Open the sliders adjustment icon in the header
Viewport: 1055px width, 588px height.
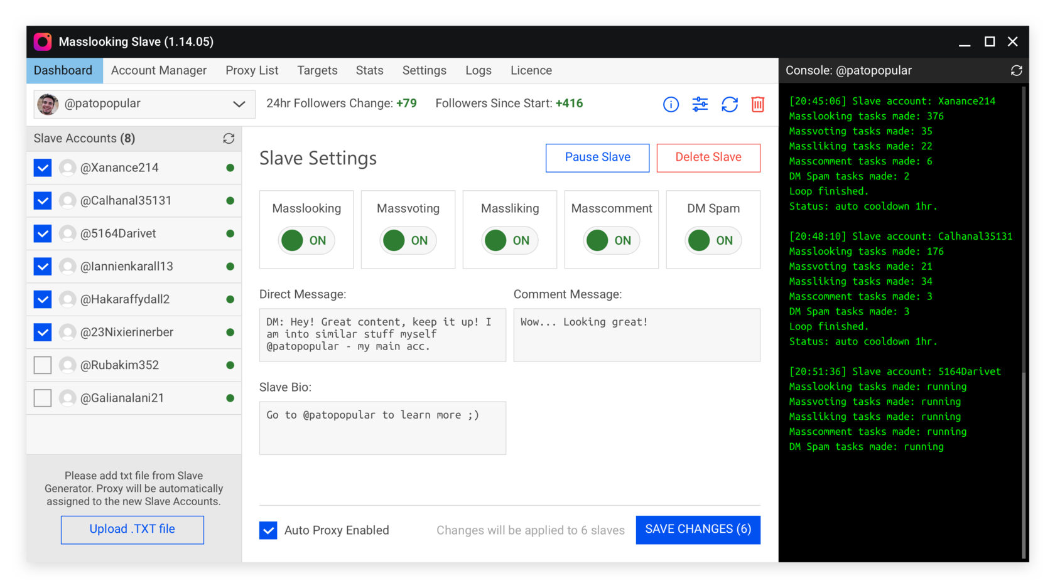pyautogui.click(x=700, y=104)
